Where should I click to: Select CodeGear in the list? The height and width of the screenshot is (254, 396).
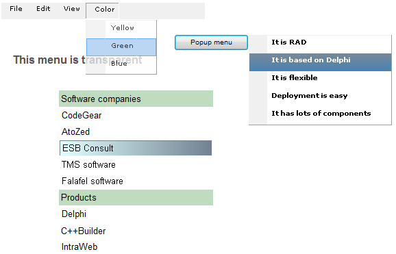click(x=136, y=116)
